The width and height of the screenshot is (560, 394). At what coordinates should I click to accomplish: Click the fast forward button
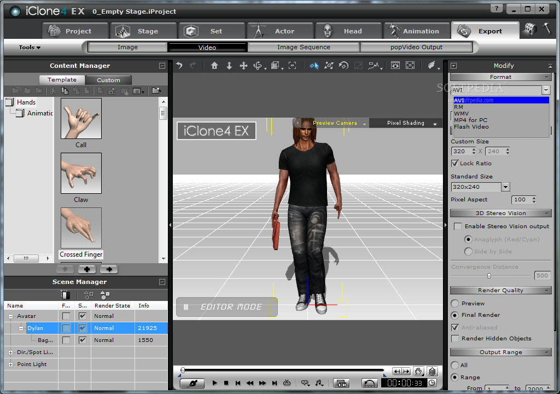pyautogui.click(x=262, y=383)
